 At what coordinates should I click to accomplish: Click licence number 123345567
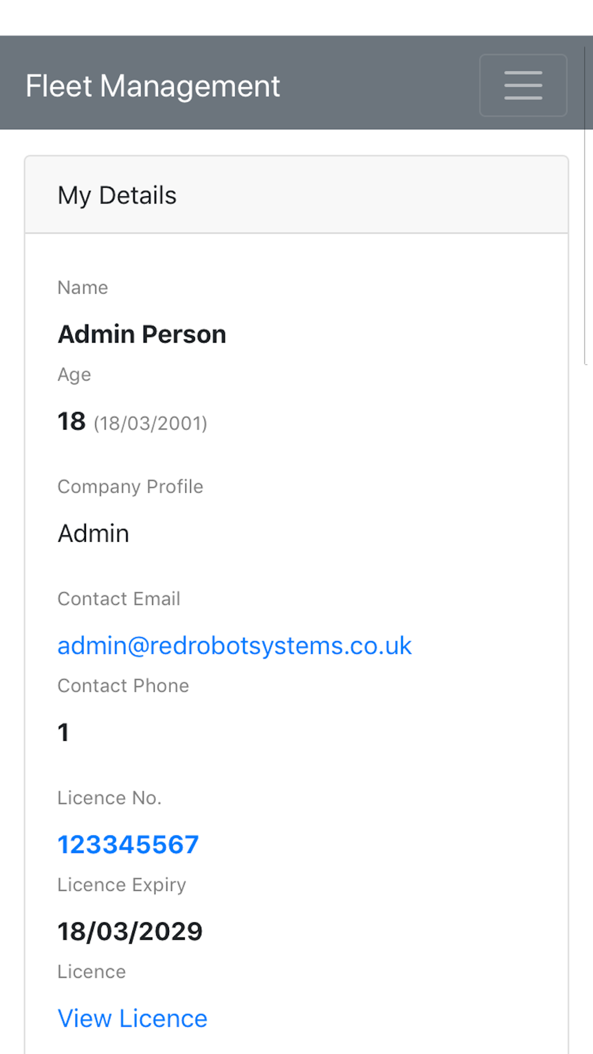point(128,845)
